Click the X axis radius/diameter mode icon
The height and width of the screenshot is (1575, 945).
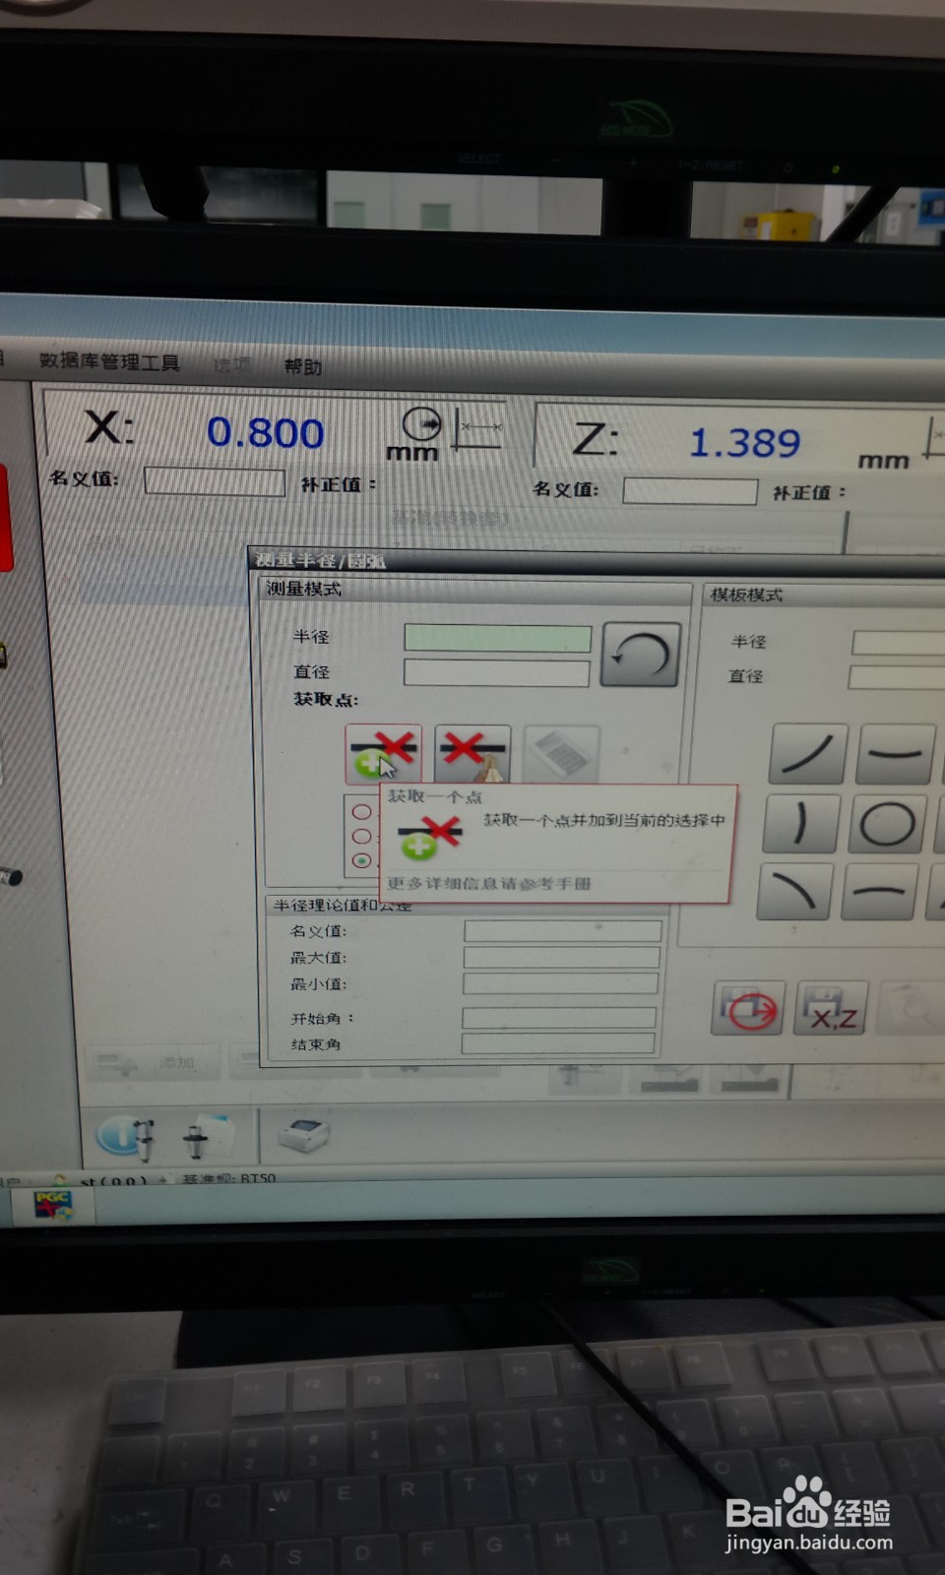click(421, 424)
